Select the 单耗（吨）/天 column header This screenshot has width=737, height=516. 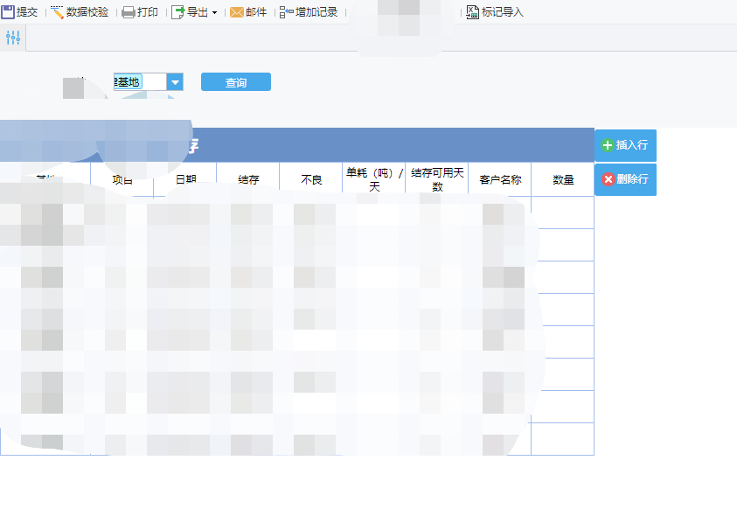pyautogui.click(x=374, y=179)
